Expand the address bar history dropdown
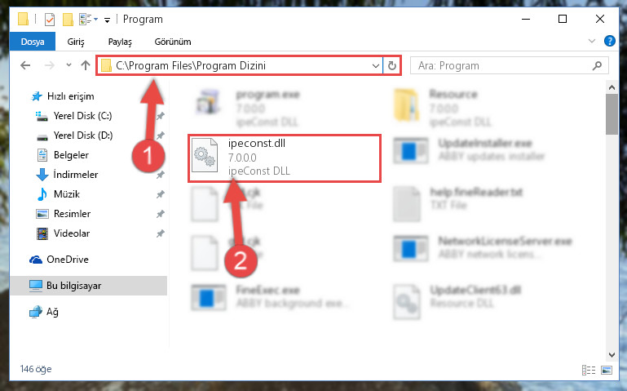The image size is (627, 391). (376, 65)
